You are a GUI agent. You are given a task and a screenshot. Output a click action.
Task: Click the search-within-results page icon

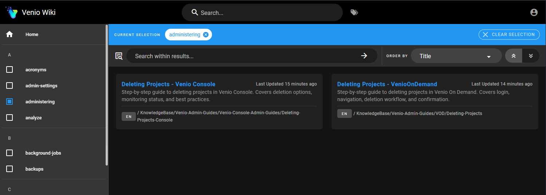(x=119, y=56)
